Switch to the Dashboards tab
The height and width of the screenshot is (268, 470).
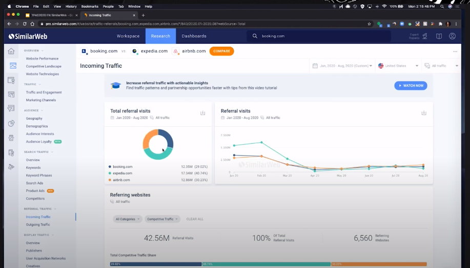click(194, 36)
